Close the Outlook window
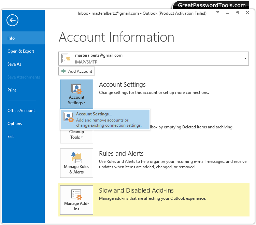 [247, 13]
